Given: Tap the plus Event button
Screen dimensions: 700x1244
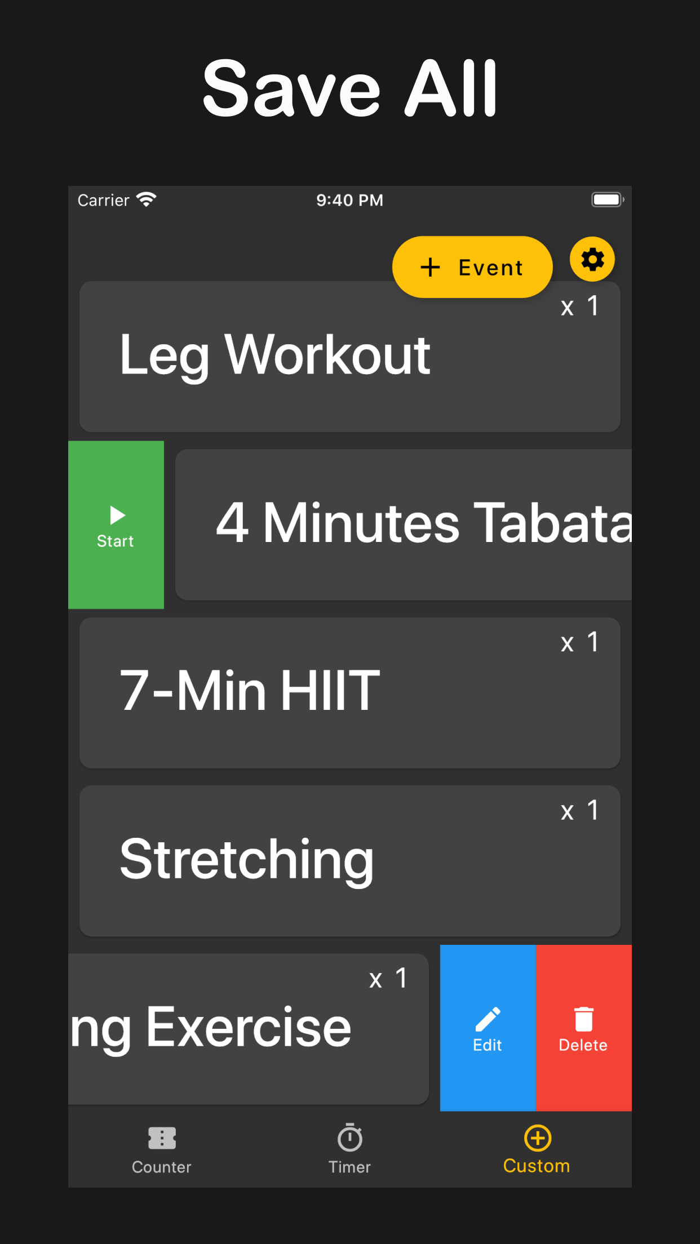Looking at the screenshot, I should (472, 267).
